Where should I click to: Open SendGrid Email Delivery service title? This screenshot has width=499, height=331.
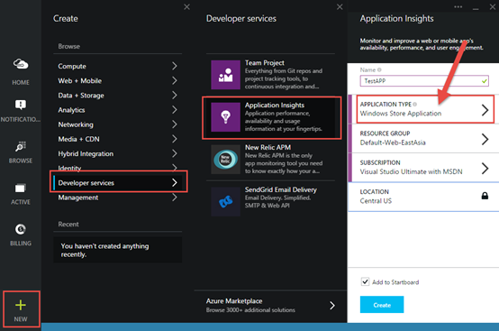[x=281, y=189]
